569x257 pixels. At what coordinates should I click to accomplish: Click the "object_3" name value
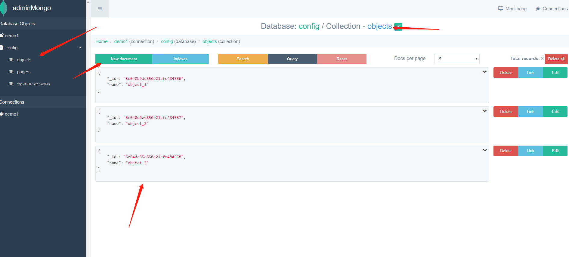pyautogui.click(x=137, y=163)
